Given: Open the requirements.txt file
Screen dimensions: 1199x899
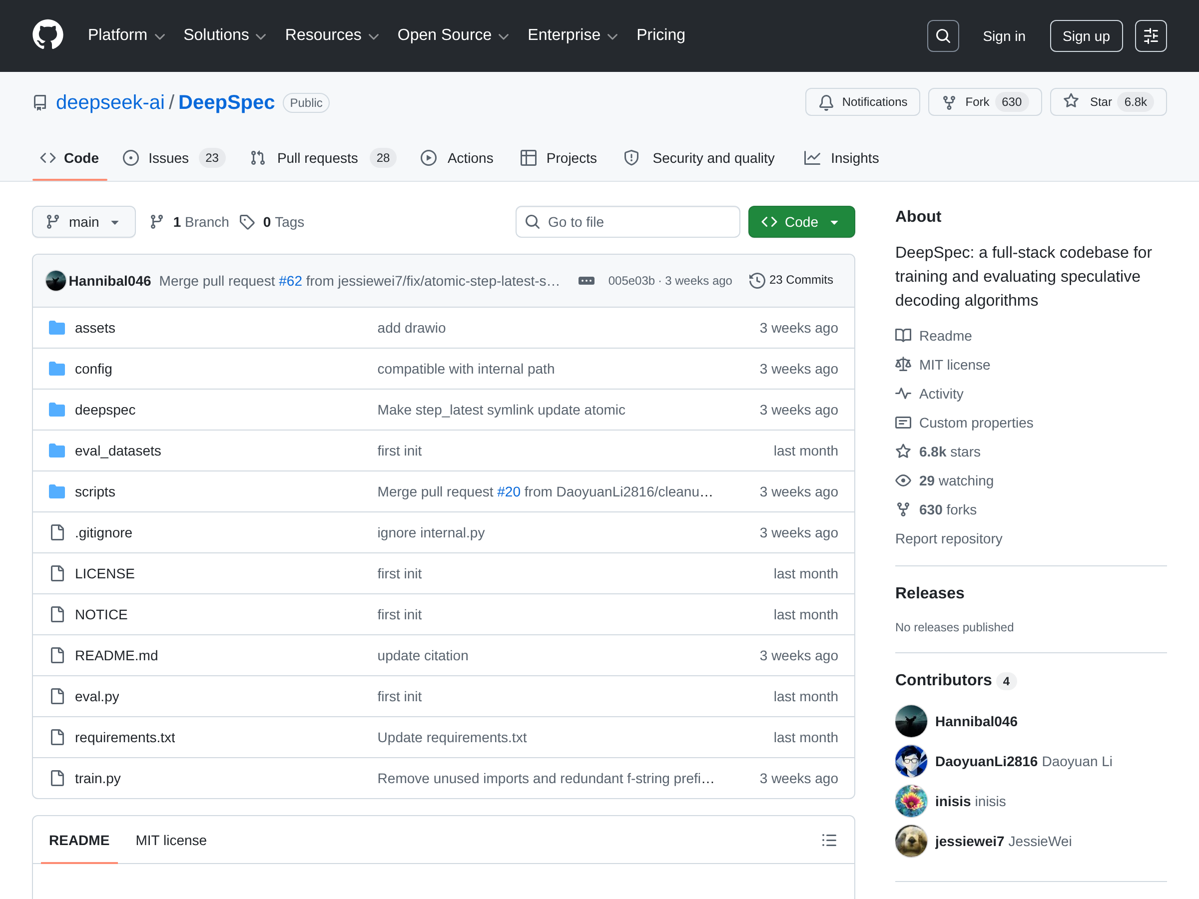Looking at the screenshot, I should (125, 738).
